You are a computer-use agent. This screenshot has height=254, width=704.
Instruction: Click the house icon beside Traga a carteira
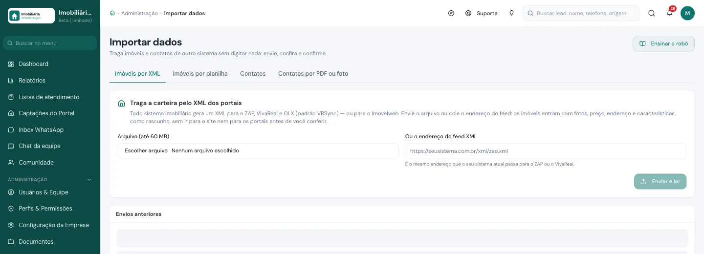point(122,103)
